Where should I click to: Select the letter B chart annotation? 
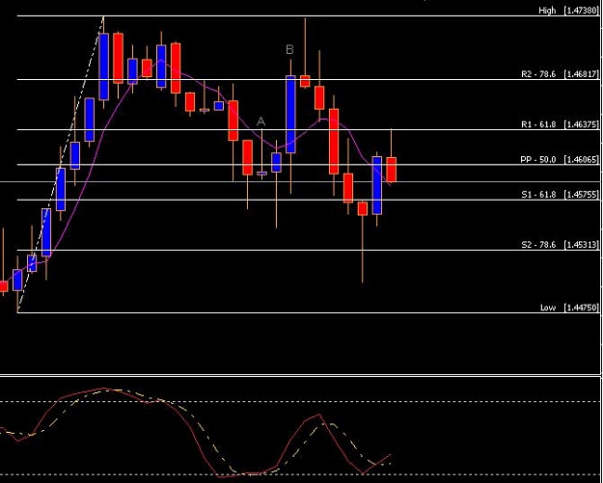click(289, 49)
